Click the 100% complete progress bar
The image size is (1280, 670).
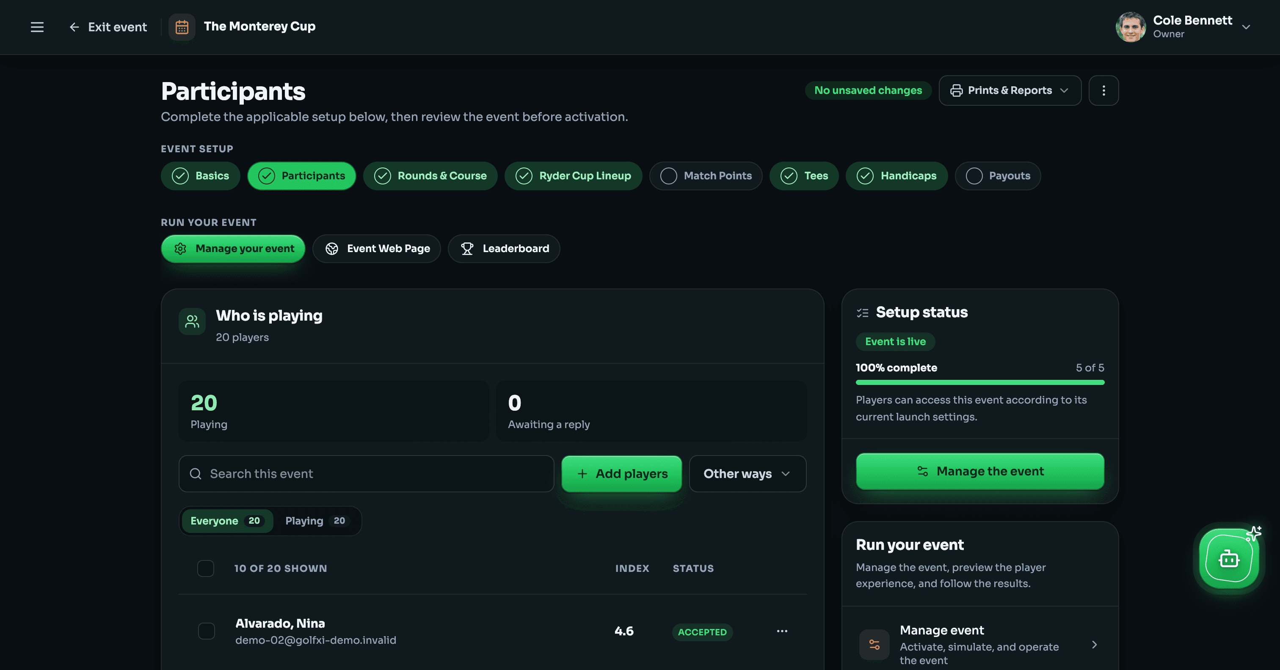pos(980,382)
